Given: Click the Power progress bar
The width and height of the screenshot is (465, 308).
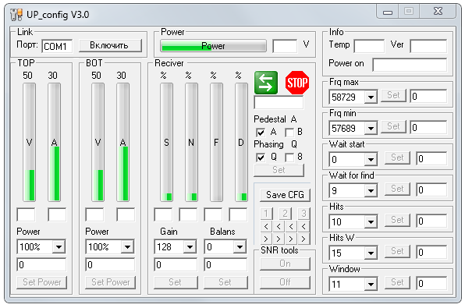Looking at the screenshot, I should pos(213,46).
